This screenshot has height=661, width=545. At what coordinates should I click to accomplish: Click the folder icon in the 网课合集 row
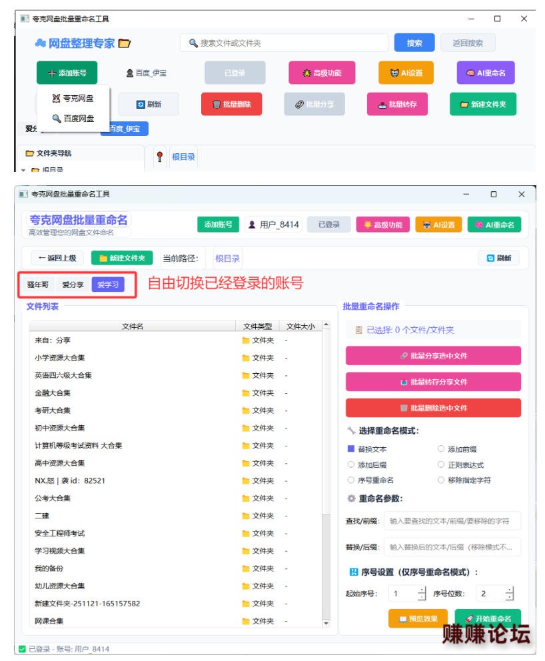point(246,621)
